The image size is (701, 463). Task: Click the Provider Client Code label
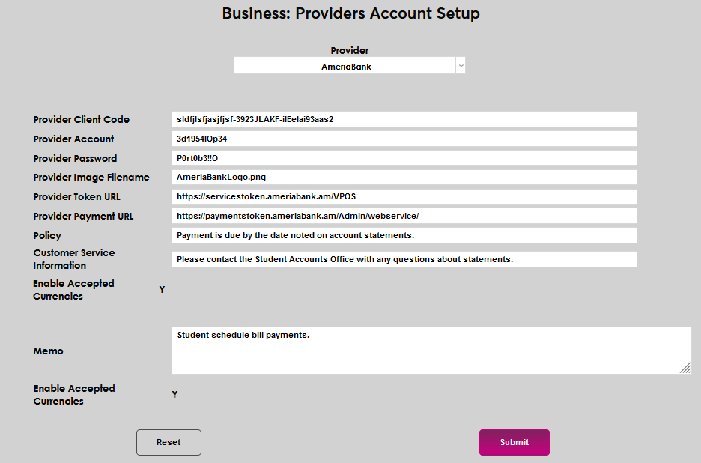(81, 120)
